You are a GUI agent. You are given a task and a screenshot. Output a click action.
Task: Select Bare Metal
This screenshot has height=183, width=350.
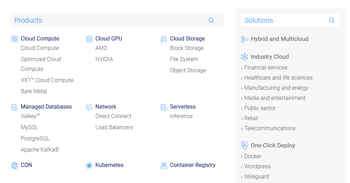click(34, 91)
